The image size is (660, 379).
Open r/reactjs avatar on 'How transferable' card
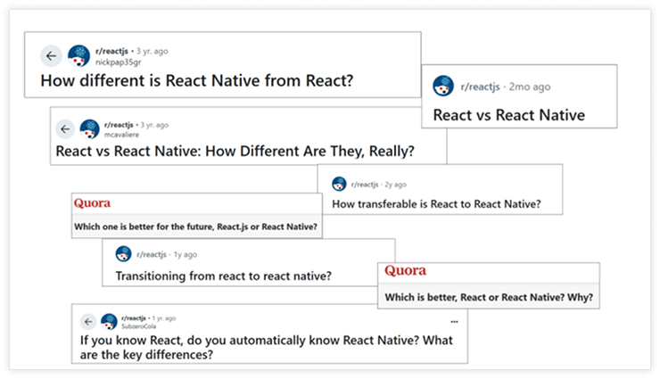pos(339,184)
